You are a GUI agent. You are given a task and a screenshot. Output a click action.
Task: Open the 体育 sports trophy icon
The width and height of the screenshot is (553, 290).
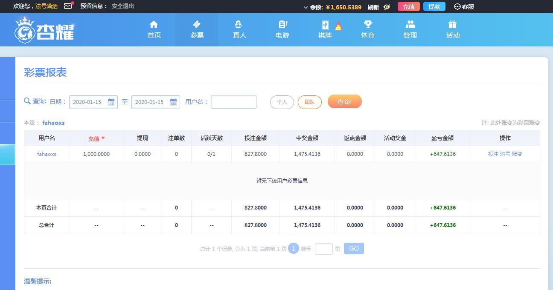click(x=367, y=25)
